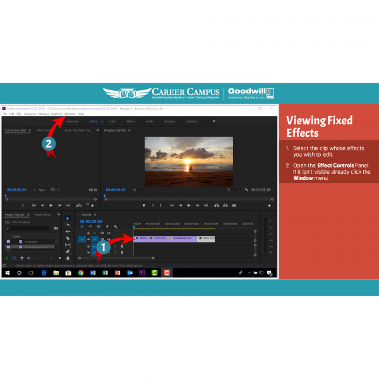Toggle the timeline snap magnet

click(90, 227)
